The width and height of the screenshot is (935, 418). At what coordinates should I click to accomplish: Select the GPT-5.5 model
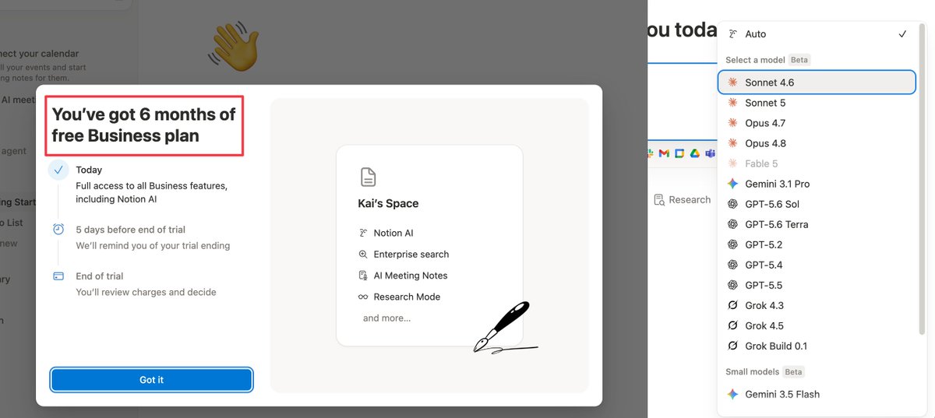pos(816,285)
